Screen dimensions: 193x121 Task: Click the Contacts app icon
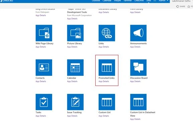pyautogui.click(x=44, y=68)
